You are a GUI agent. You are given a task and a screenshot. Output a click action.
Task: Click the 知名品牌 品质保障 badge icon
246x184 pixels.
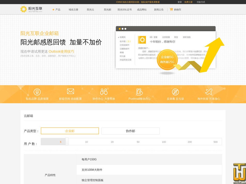click(37, 92)
